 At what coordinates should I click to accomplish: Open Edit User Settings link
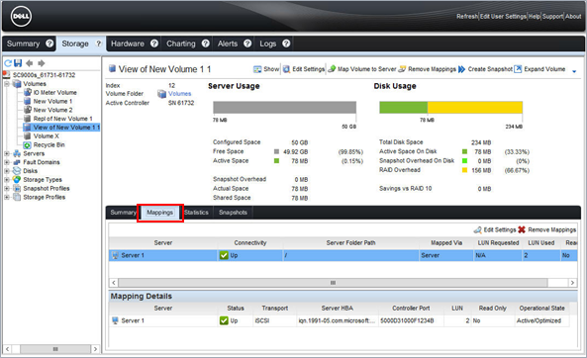[503, 17]
